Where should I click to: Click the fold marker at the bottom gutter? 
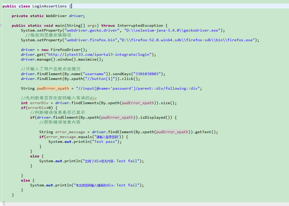pyautogui.click(x=1, y=200)
